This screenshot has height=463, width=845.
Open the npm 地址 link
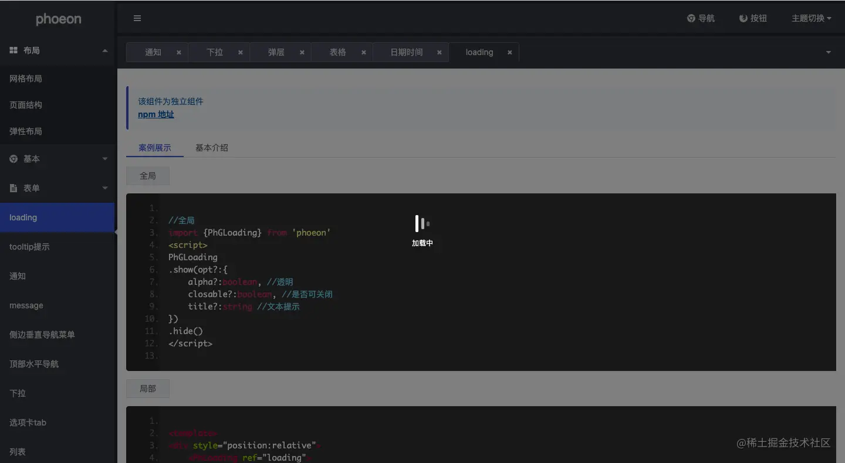point(156,114)
